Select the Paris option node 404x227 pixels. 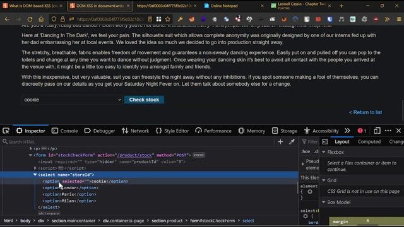coord(69,194)
